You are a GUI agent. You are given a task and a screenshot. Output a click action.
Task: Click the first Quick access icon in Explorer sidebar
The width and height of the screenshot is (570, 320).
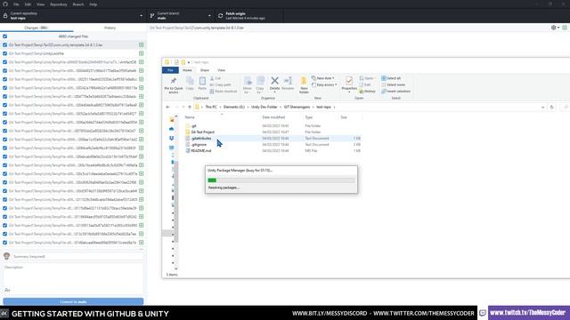point(172,120)
